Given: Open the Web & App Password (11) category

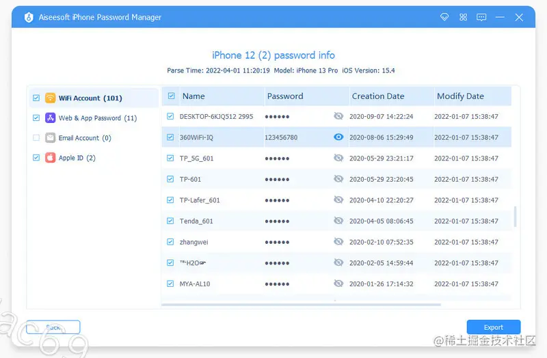Looking at the screenshot, I should [94, 118].
